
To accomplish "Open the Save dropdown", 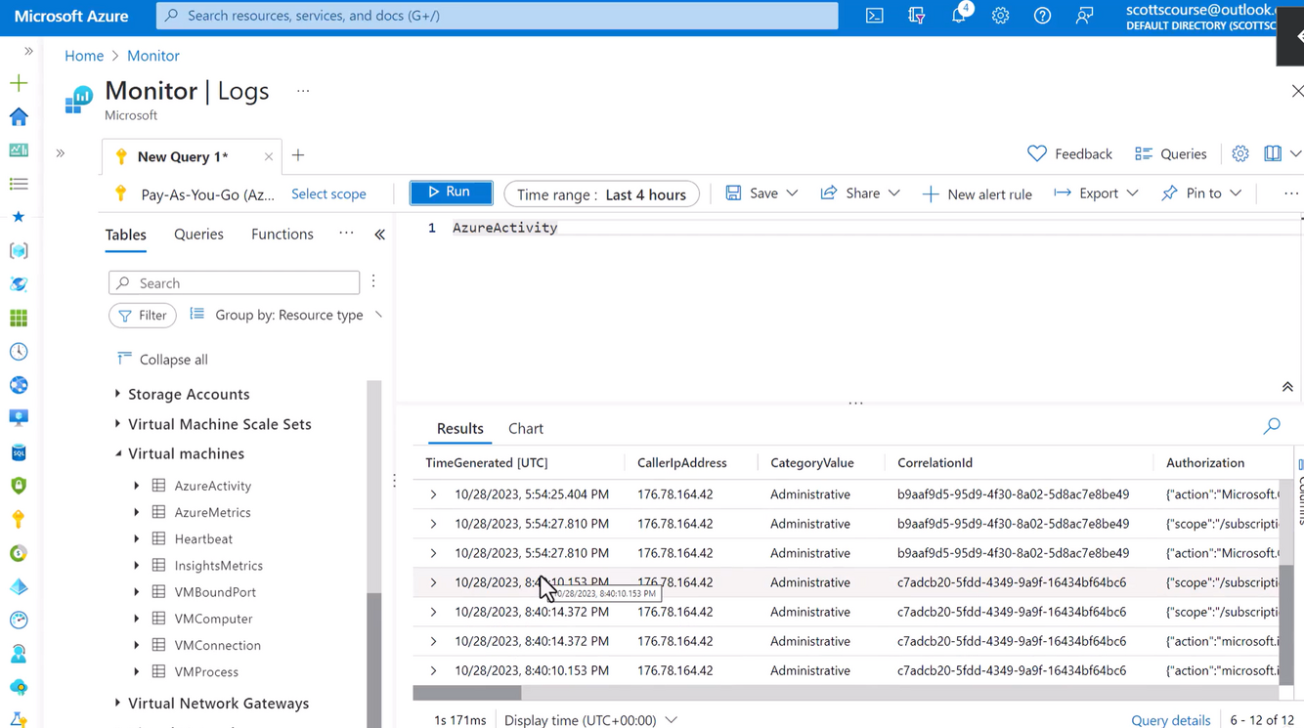I will coord(761,193).
